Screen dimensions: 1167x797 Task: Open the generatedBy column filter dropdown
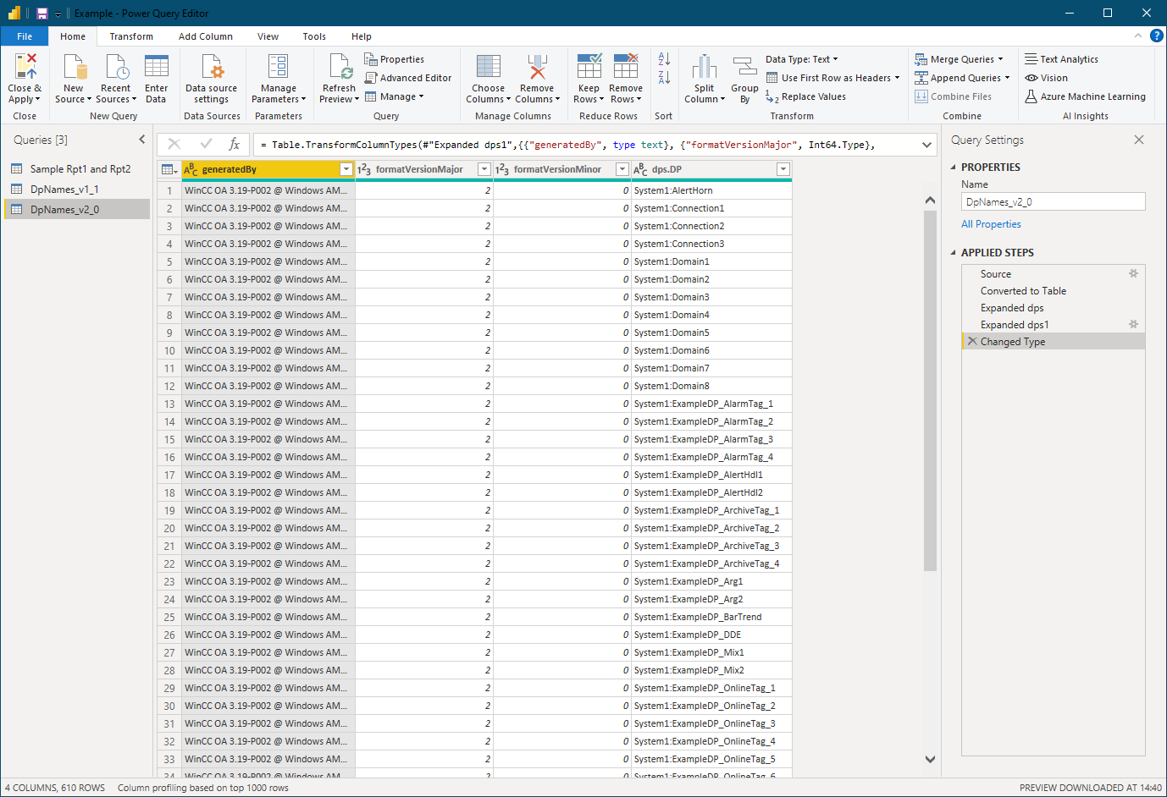(x=346, y=169)
